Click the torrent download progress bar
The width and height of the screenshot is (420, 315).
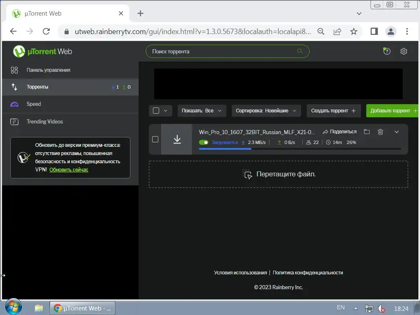tap(300, 148)
